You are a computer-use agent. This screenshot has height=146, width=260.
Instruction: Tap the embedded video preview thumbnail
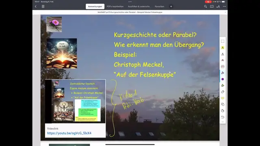(75, 101)
